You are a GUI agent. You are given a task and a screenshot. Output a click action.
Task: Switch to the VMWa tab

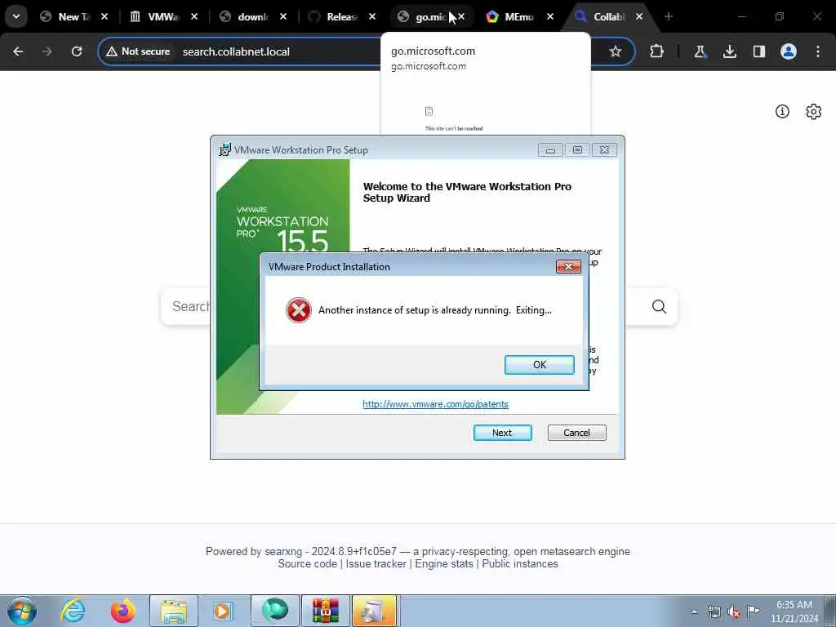click(x=156, y=16)
